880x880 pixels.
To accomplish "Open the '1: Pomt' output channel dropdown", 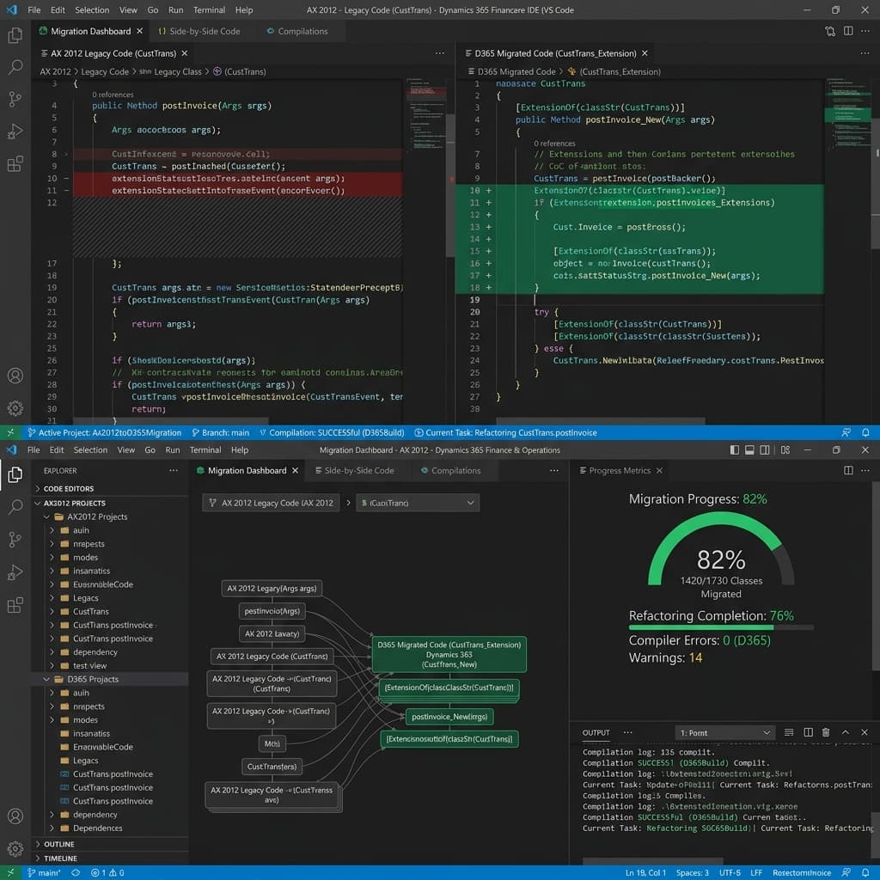I will (724, 733).
